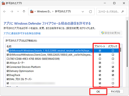Click the 名前 column header
This screenshot has width=129, height=96.
click(x=9, y=46)
